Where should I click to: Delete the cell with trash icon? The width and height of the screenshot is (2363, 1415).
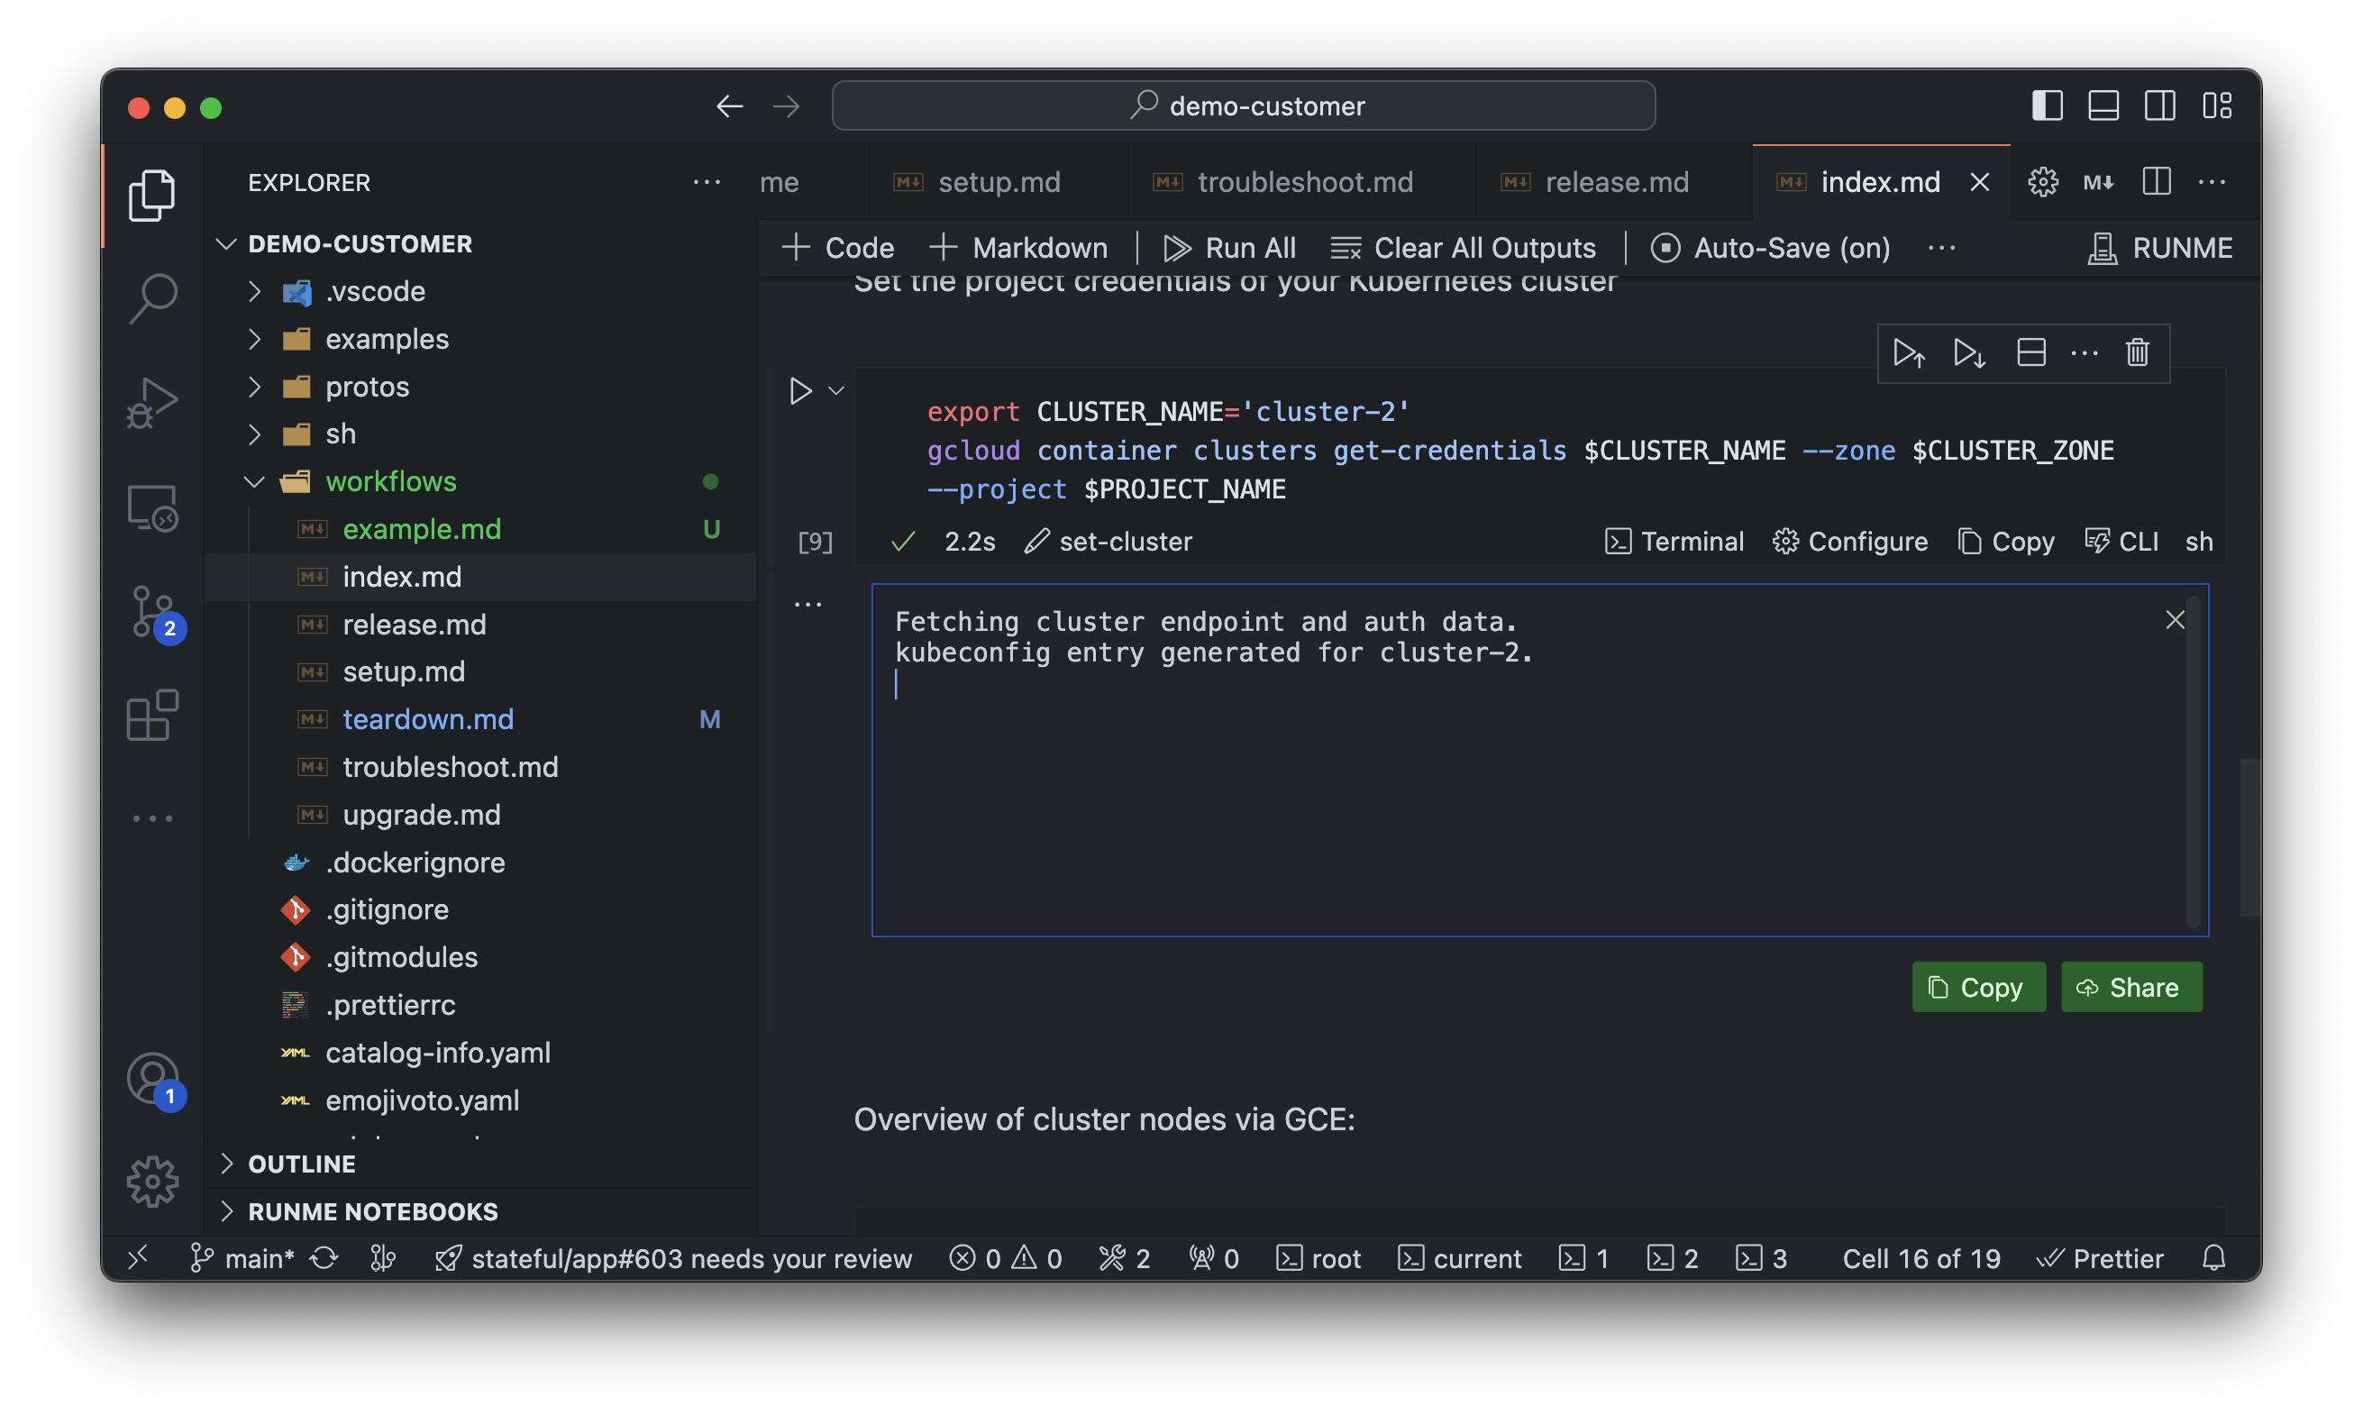tap(2137, 352)
